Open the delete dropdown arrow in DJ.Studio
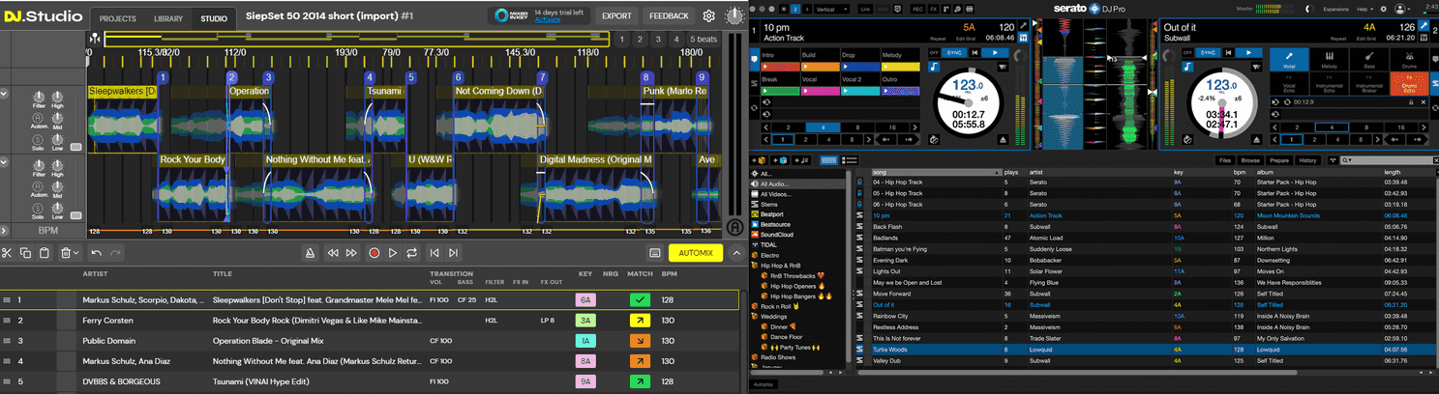The image size is (1439, 394). coord(75,253)
